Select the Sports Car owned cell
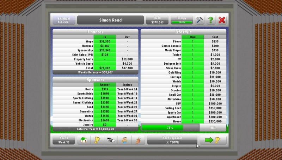Viewport: 282px width, 160px height. [192, 112]
